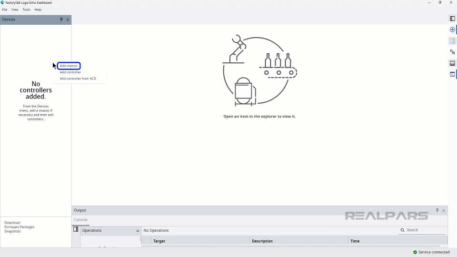The height and width of the screenshot is (257, 457).
Task: Toggle the right sidebar panel icon
Action: [452, 41]
